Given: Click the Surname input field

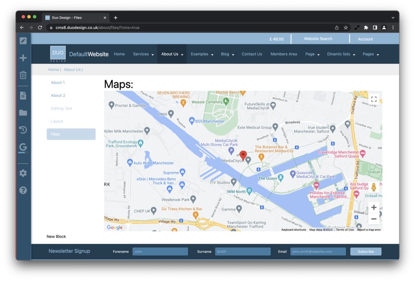Looking at the screenshot, I should (x=243, y=251).
